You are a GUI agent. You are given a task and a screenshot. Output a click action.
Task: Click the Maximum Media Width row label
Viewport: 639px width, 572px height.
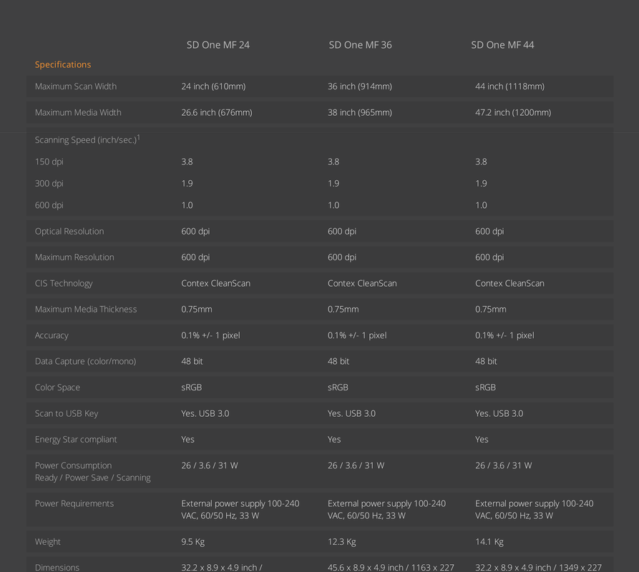(x=78, y=112)
